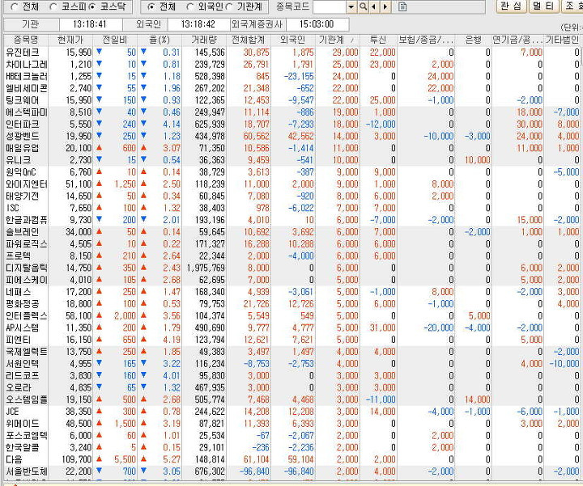Click the 관심 button
Screen dimensions: 583x486
pyautogui.click(x=512, y=6)
